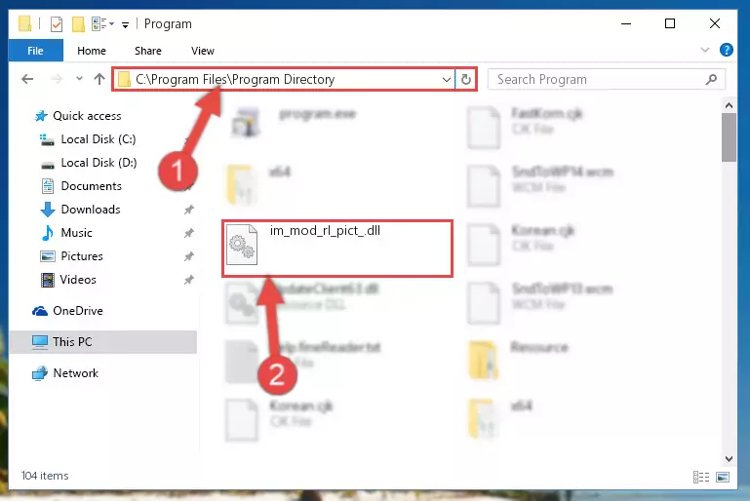Click the pin icon next to Music
This screenshot has height=501, width=750.
click(x=189, y=233)
